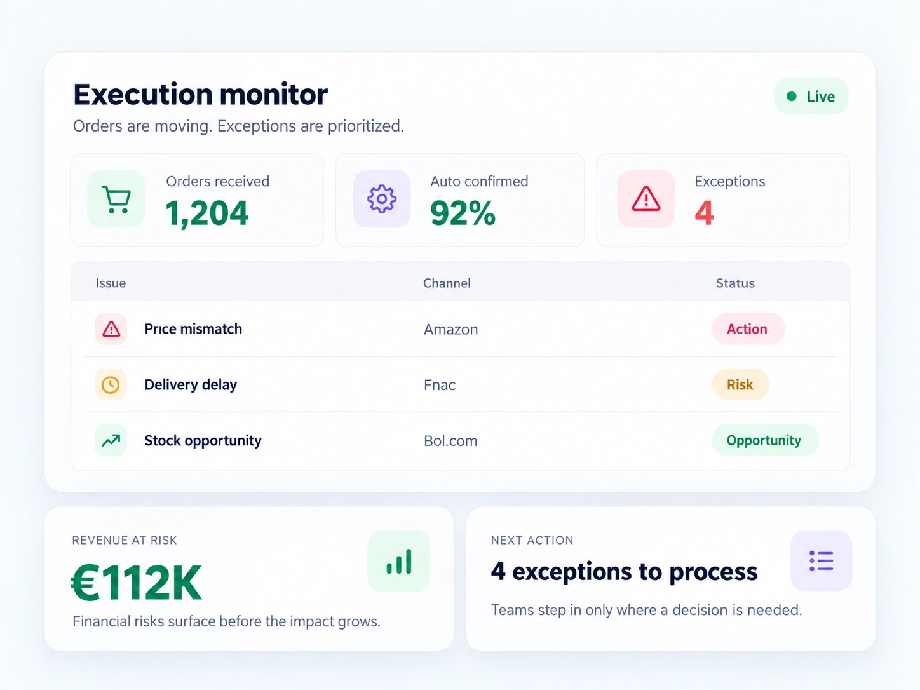Click the Action status pill
The image size is (920, 690).
pyautogui.click(x=748, y=329)
